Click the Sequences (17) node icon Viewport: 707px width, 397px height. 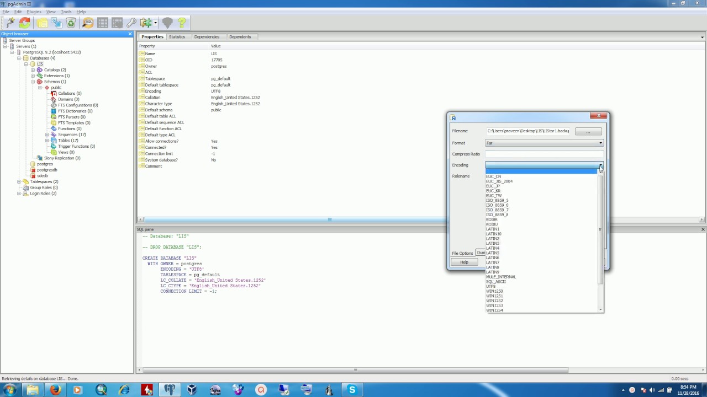pos(54,135)
